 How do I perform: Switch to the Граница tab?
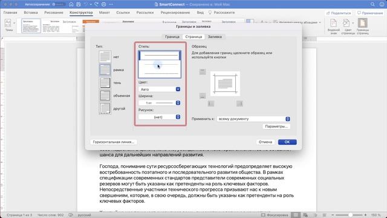(x=172, y=36)
